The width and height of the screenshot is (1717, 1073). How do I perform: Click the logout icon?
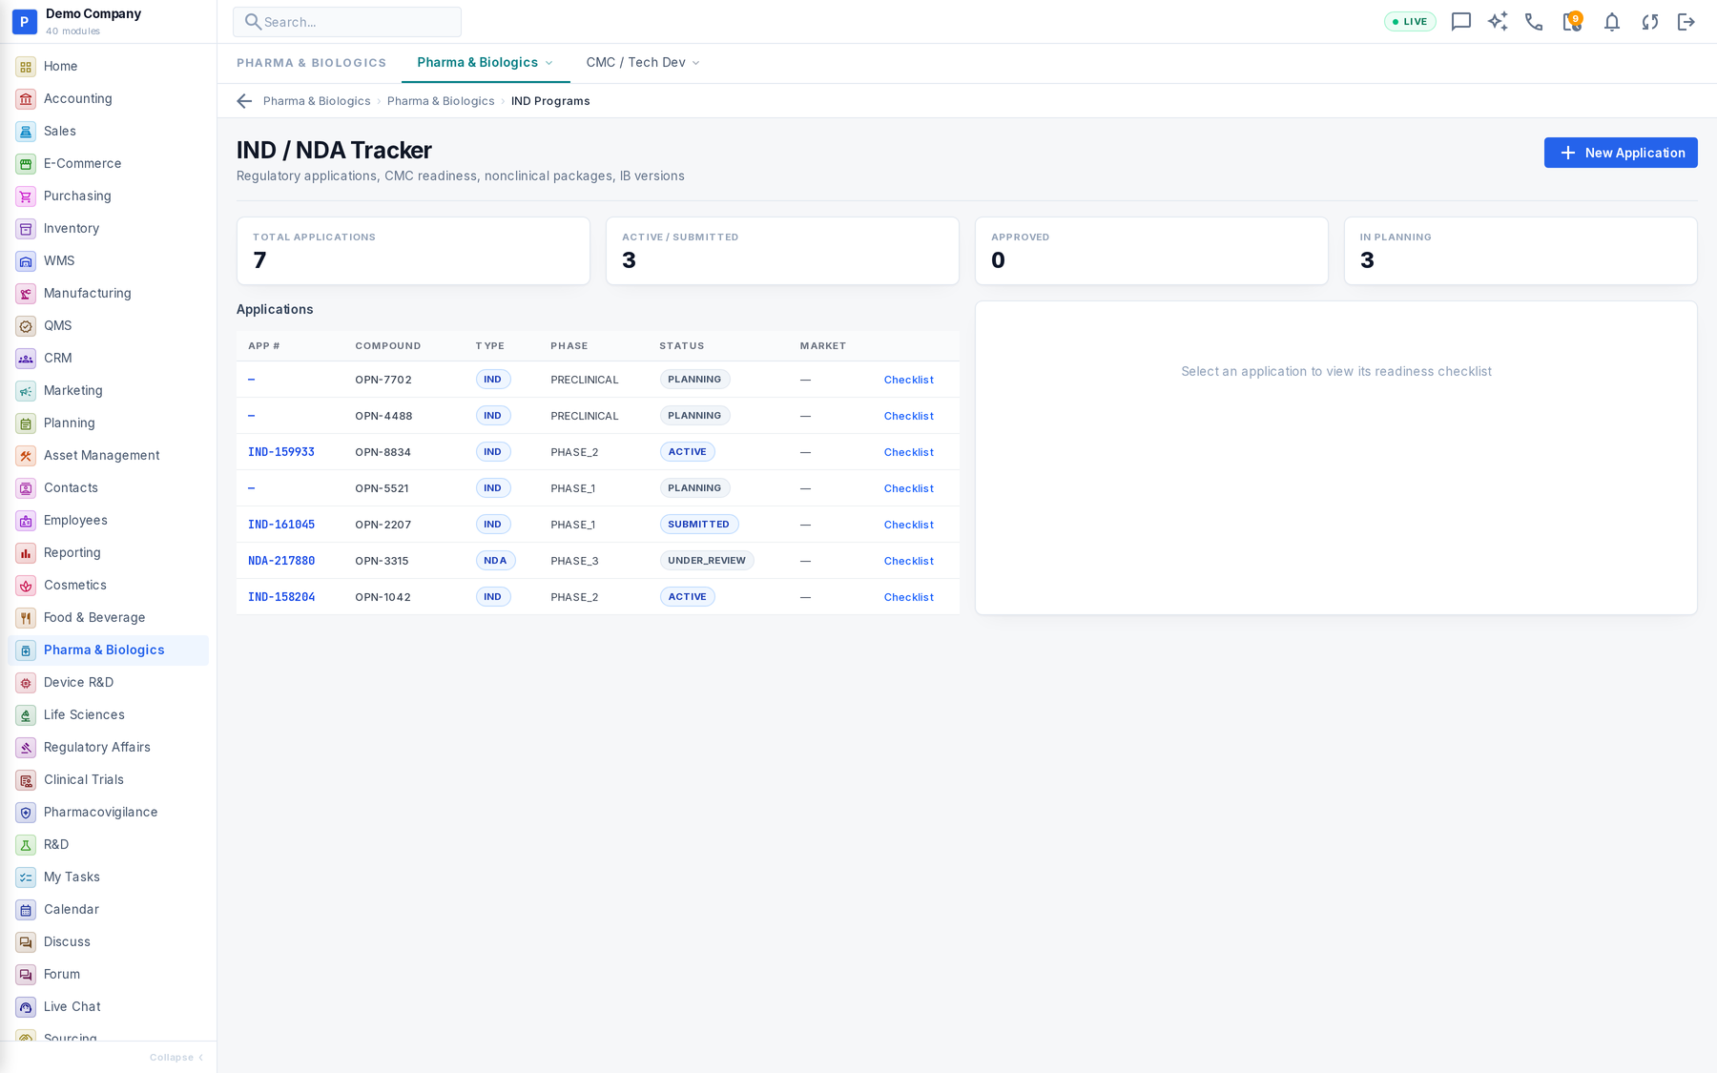[1686, 22]
